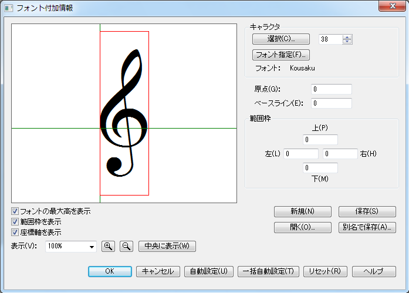The height and width of the screenshot is (293, 409).
Task: Click the キャンセル button
Action: pos(158,271)
